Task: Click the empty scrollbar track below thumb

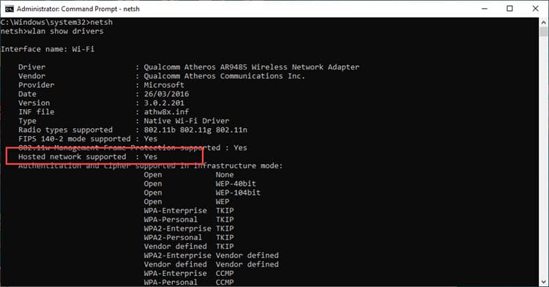Action: (x=543, y=157)
